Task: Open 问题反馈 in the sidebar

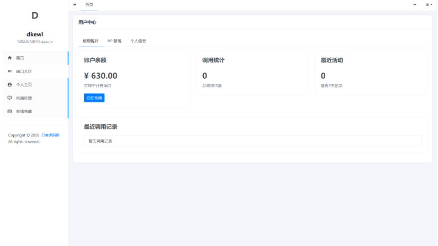Action: tap(35, 98)
